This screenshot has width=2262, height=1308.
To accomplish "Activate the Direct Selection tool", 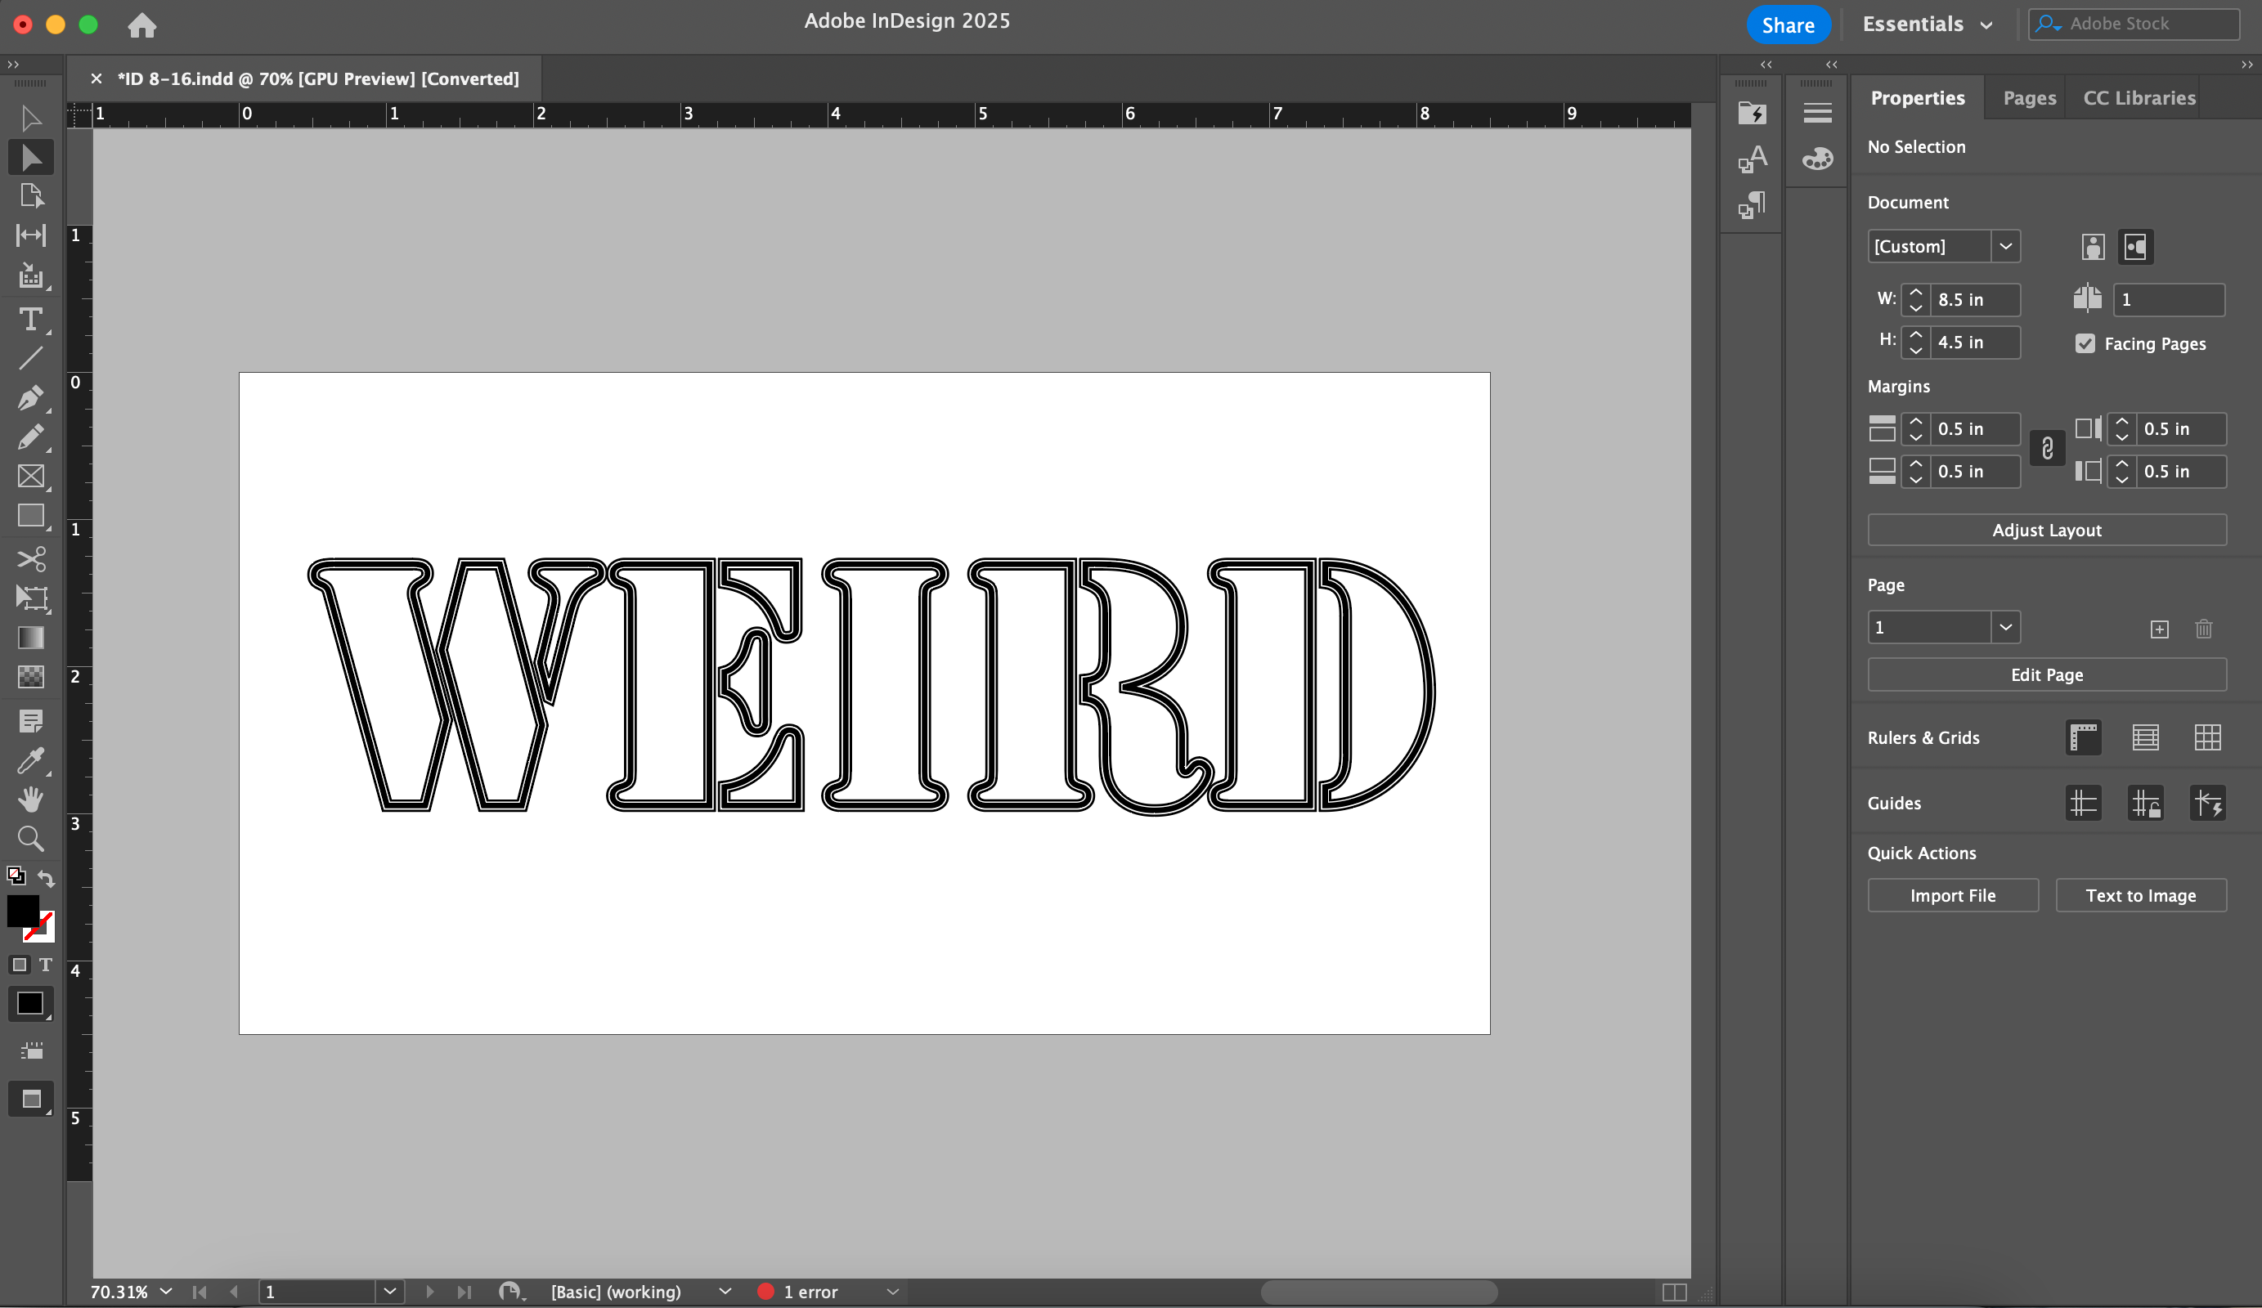I will coord(30,158).
